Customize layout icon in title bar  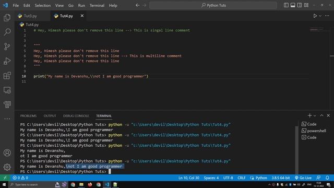(306, 5)
